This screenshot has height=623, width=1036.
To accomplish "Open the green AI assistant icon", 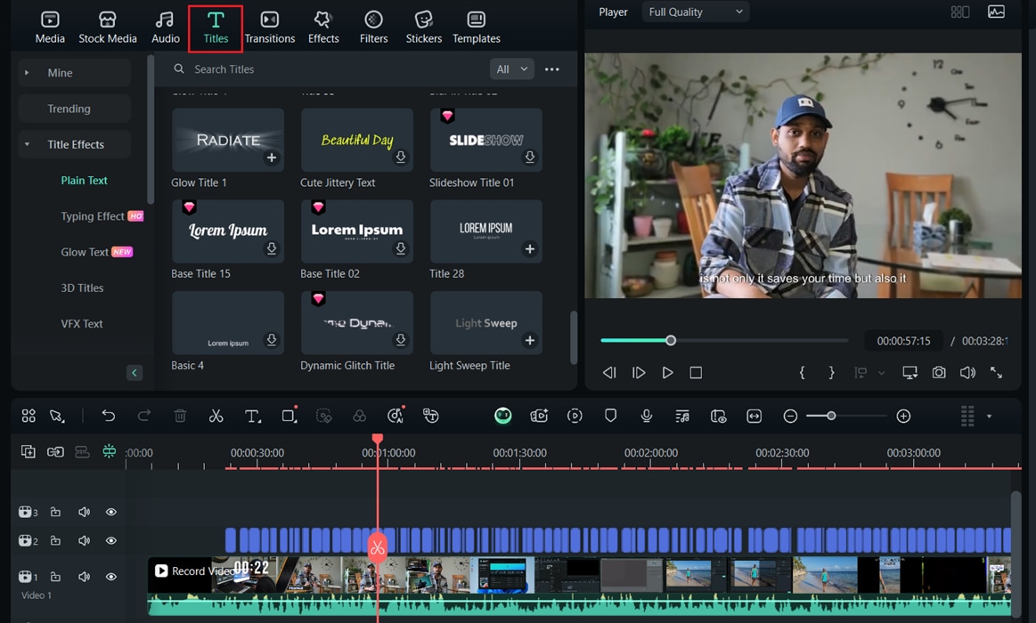I will click(x=502, y=415).
